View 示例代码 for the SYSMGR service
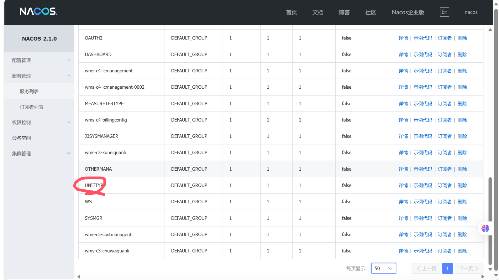 [x=423, y=218]
